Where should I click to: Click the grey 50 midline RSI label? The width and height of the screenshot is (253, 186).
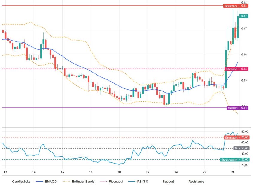[x=241, y=148]
